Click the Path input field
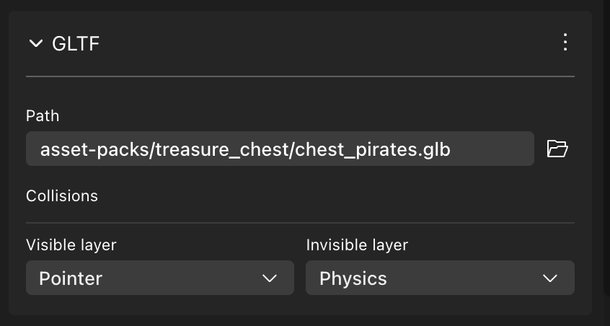 point(280,149)
